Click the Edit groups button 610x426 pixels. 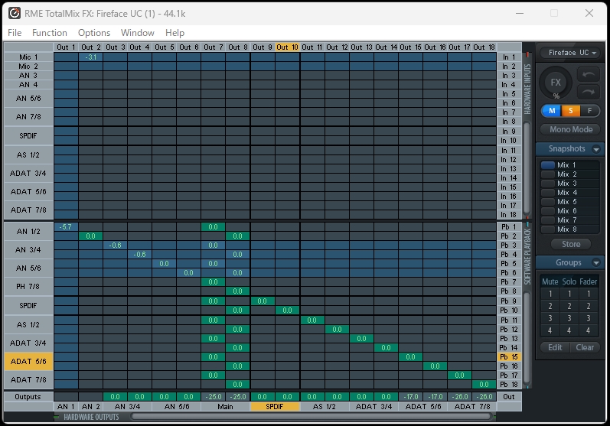pyautogui.click(x=555, y=347)
